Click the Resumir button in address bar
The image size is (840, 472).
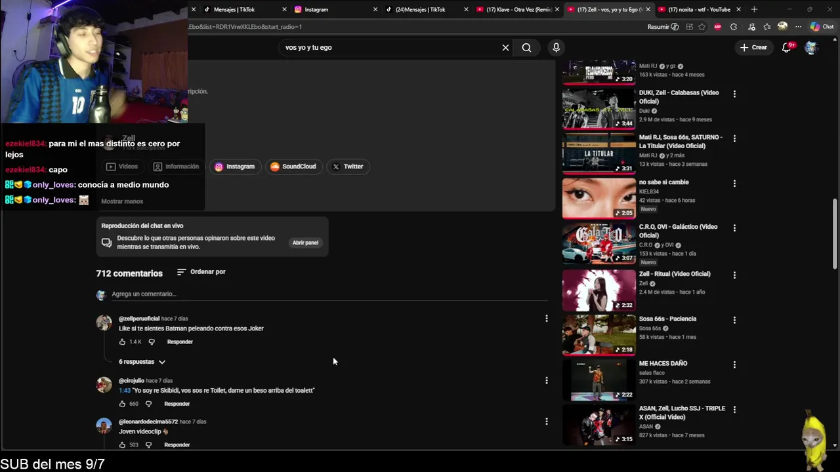[x=663, y=27]
